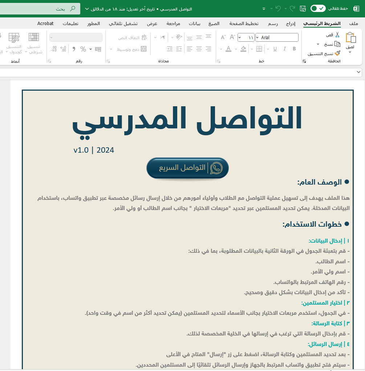This screenshot has width=365, height=371.
Task: Click the Align Left icon
Action: 189,49
